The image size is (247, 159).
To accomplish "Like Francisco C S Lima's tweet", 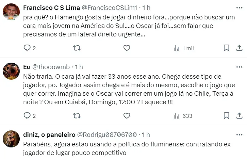I will (127, 48).
